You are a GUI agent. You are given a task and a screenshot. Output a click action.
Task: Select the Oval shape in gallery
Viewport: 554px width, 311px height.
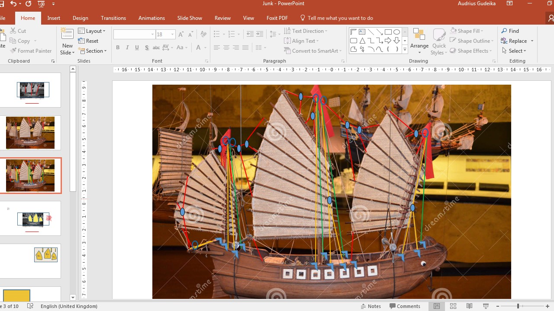click(396, 32)
